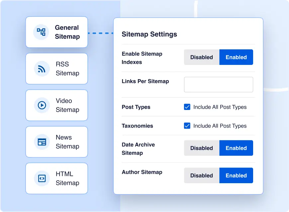Image resolution: width=289 pixels, height=212 pixels.
Task: Click the General Sitemap network icon
Action: (x=41, y=32)
